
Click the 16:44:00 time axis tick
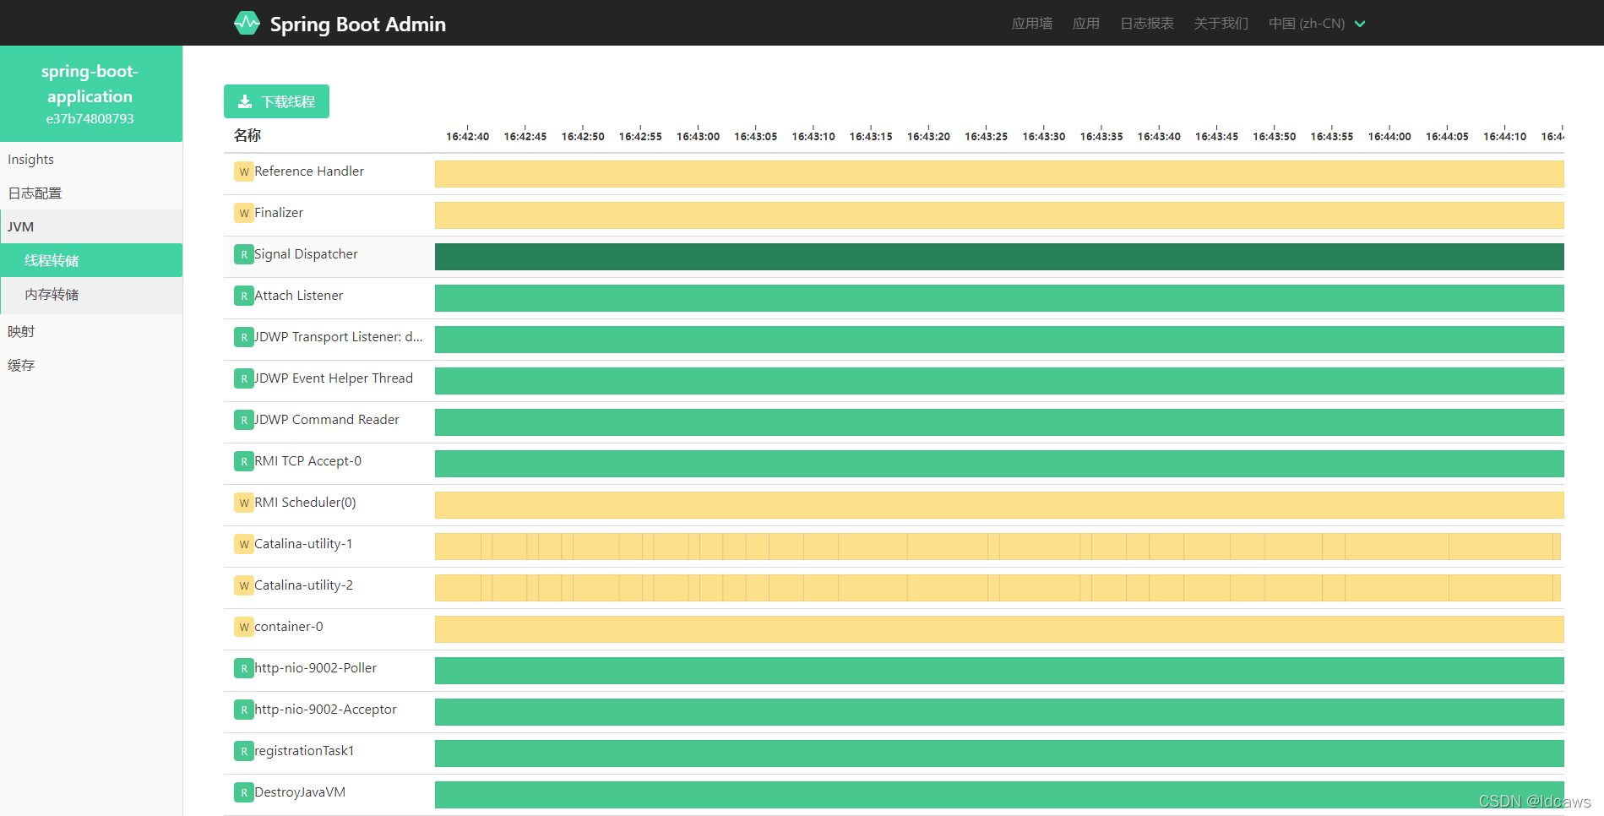tap(1389, 136)
